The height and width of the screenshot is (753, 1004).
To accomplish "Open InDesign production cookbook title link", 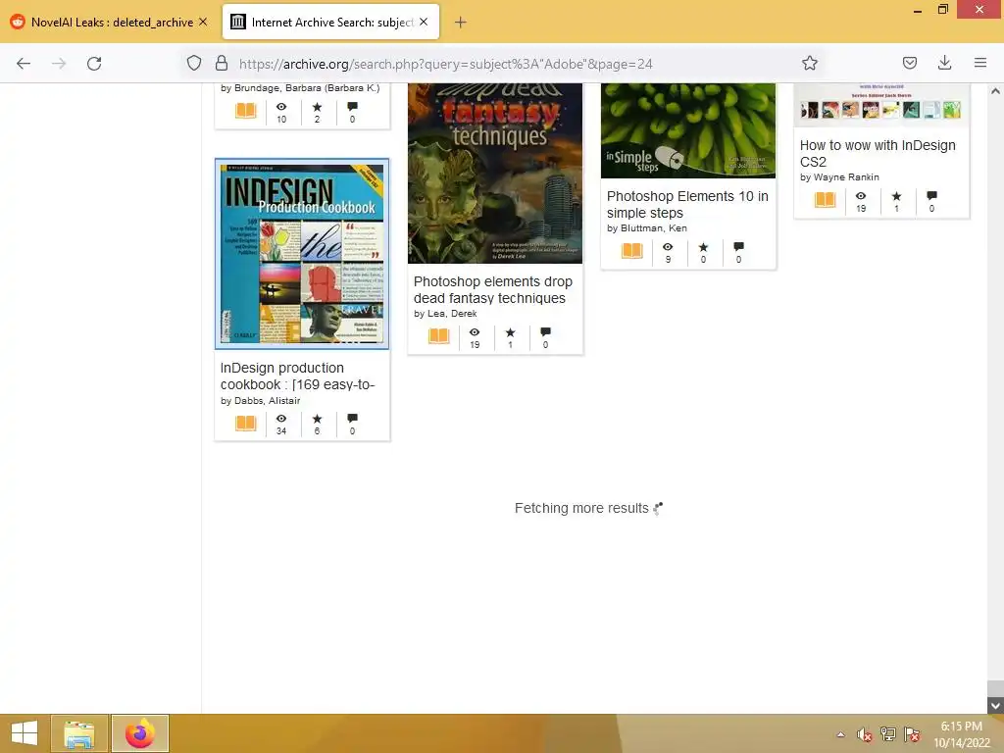I will pos(297,376).
